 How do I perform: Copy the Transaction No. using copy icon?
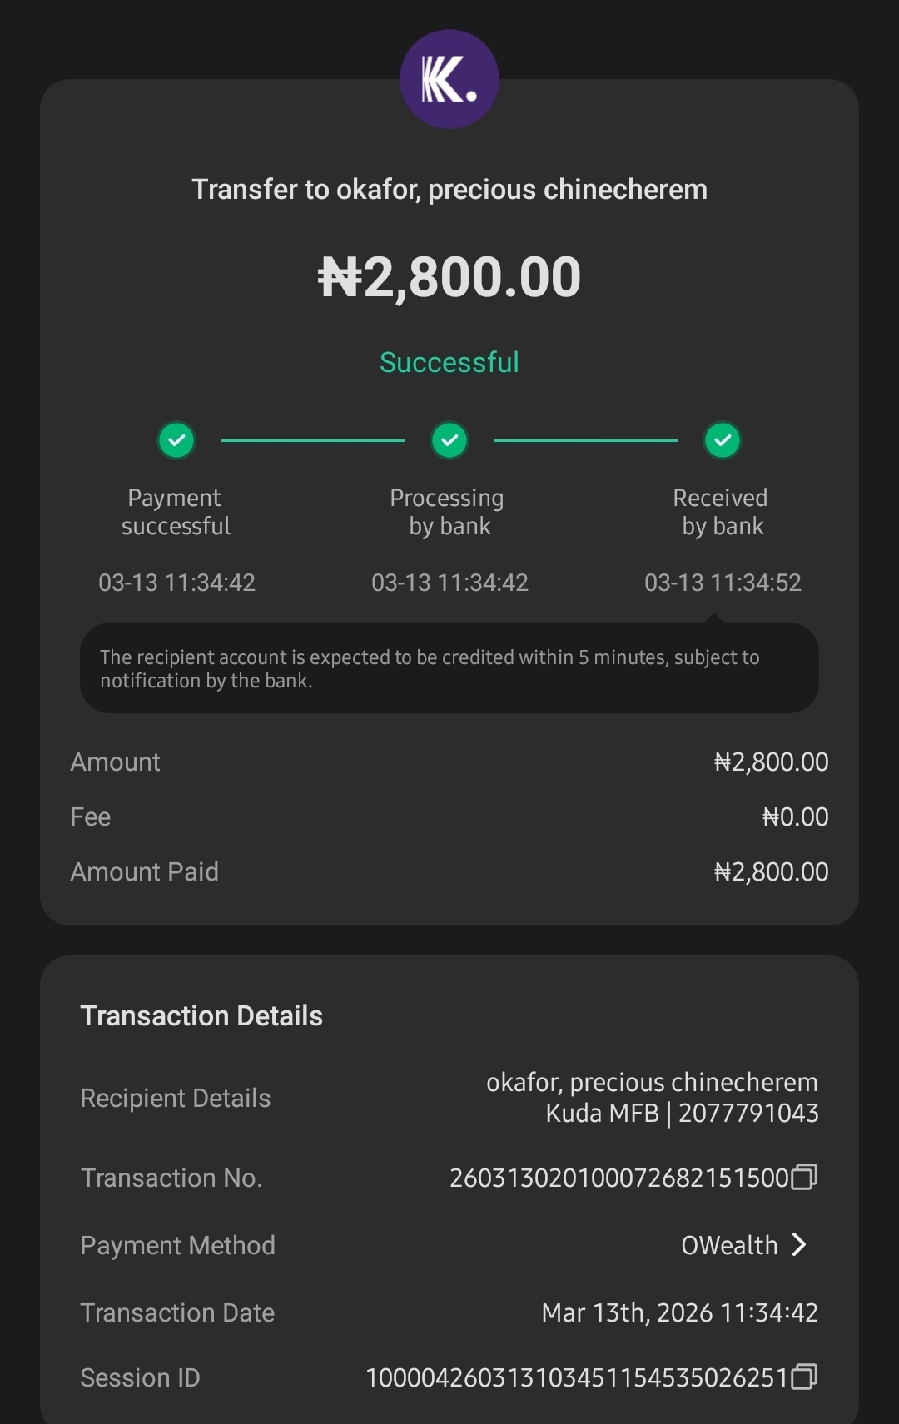(x=803, y=1177)
